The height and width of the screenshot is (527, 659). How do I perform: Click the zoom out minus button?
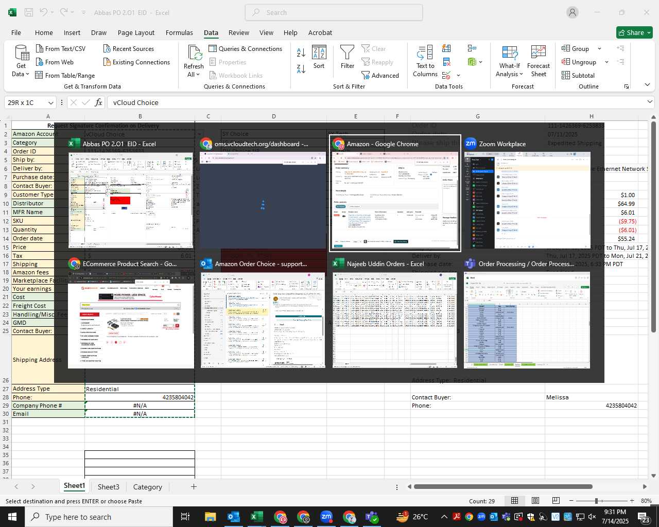(571, 501)
